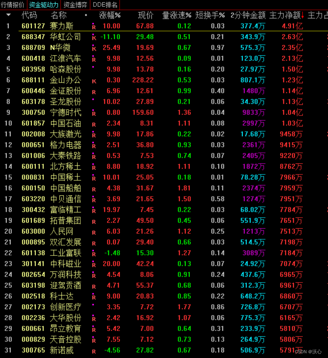
Task: Sort by 代码 column header
Action: (x=29, y=15)
